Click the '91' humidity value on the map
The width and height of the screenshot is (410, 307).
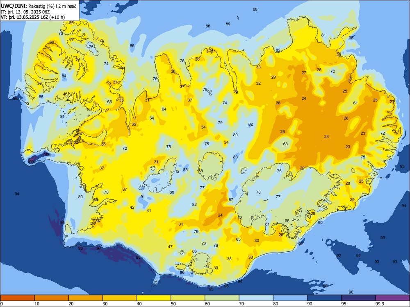(143, 197)
